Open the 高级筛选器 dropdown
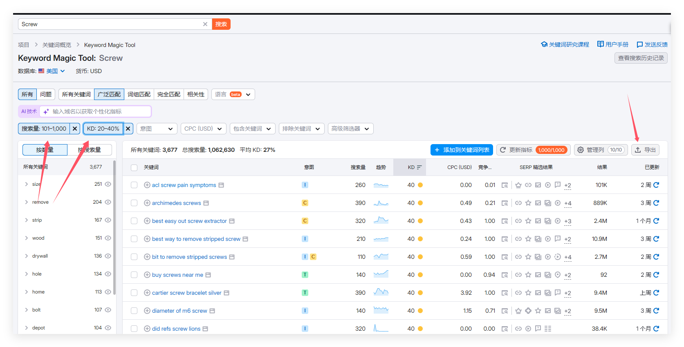 click(351, 129)
